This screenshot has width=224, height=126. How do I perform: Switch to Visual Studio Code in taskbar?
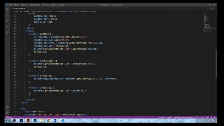(62, 120)
